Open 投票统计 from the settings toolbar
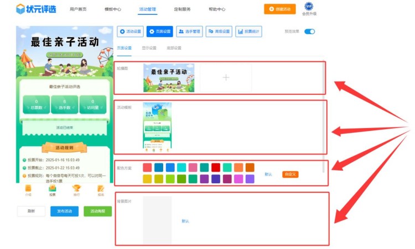The image size is (415, 249). tap(248, 31)
